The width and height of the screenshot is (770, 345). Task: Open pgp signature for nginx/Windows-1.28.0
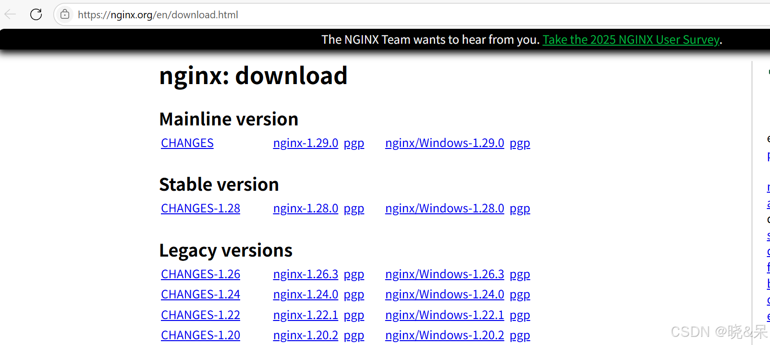[520, 209]
